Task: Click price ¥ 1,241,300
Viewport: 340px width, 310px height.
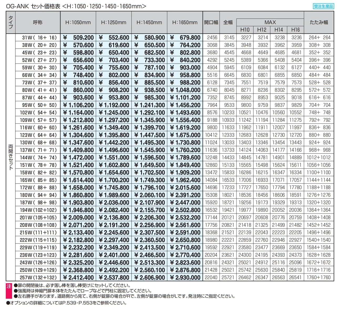Action: [x=149, y=105]
